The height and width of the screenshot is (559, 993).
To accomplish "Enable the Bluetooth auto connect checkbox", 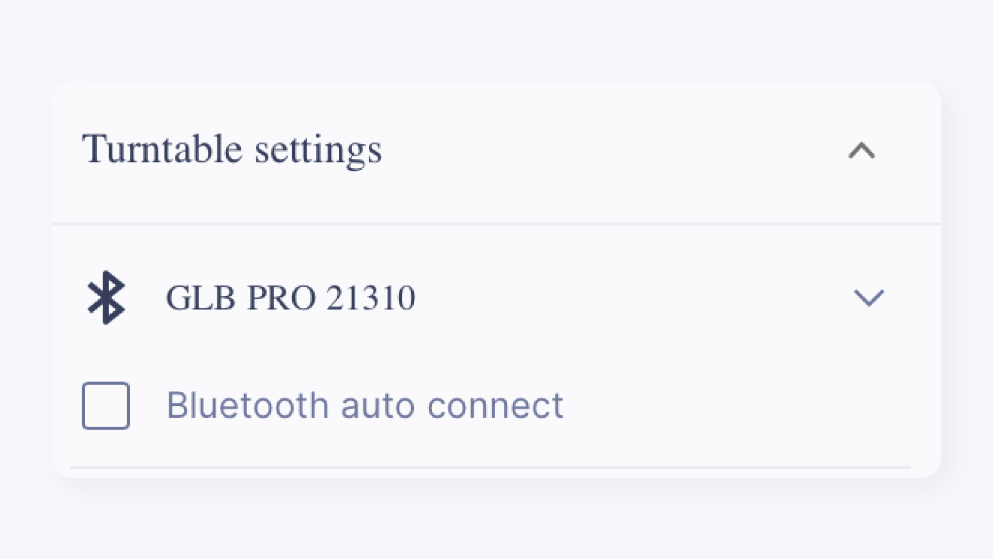I will click(x=106, y=406).
